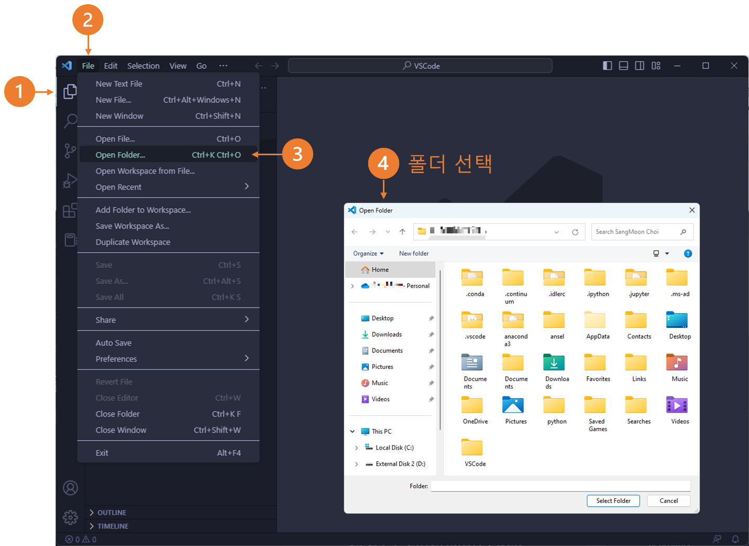Select the Downloads folder in file grid
This screenshot has height=546, width=749.
tap(557, 371)
